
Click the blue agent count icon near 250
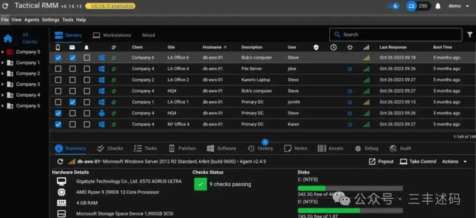pyautogui.click(x=411, y=6)
